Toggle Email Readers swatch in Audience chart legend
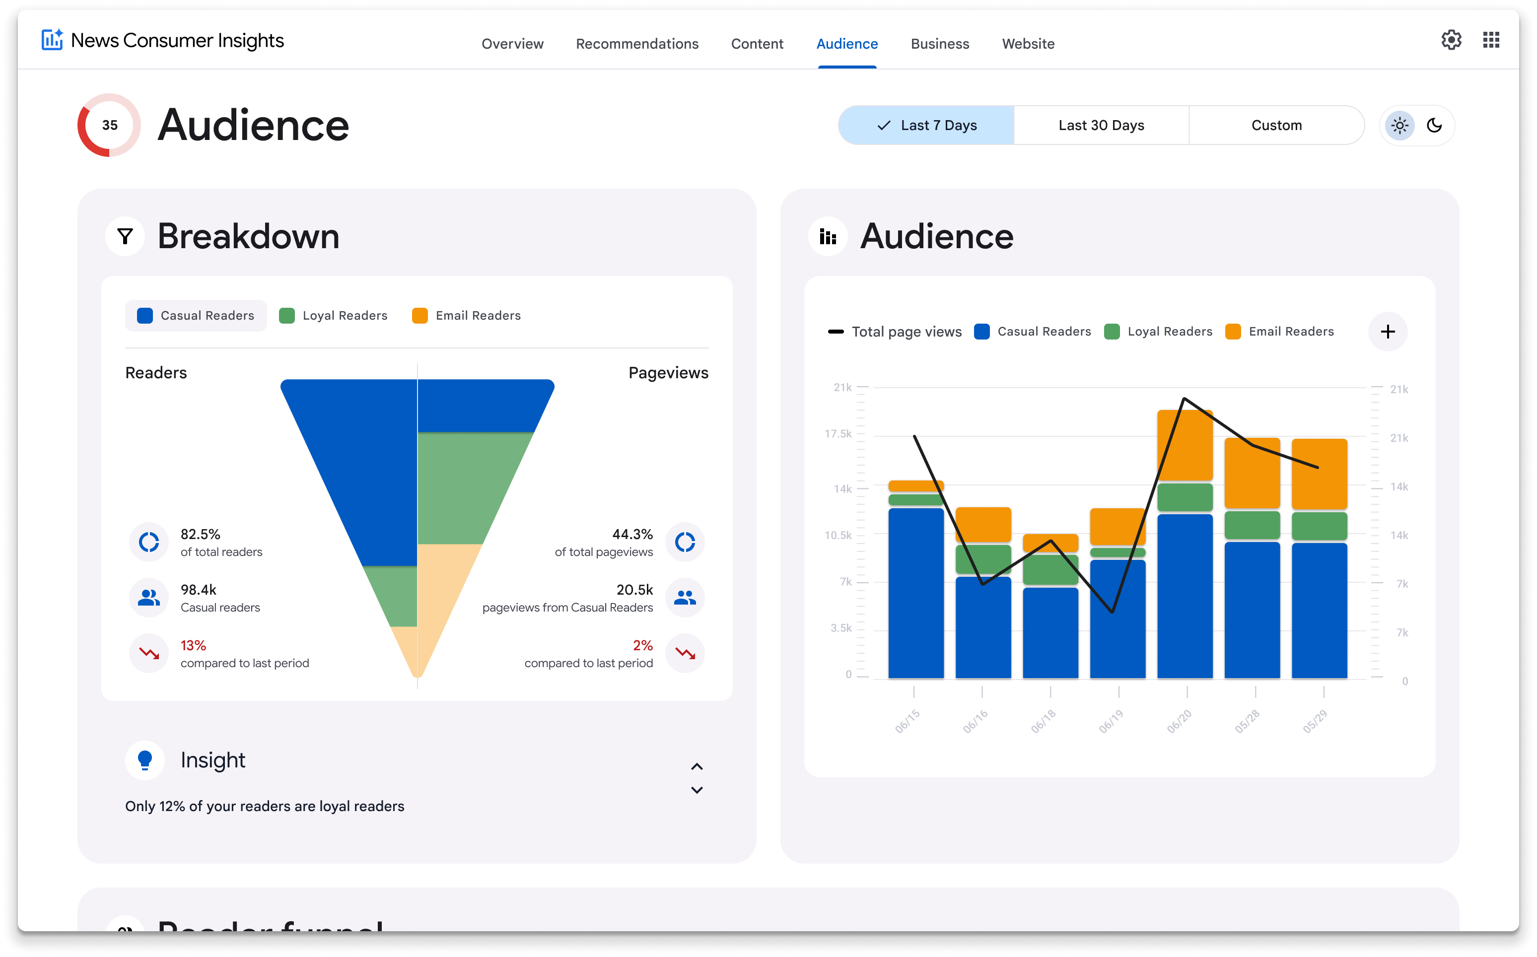Viewport: 1537px width, 957px height. click(x=1233, y=331)
